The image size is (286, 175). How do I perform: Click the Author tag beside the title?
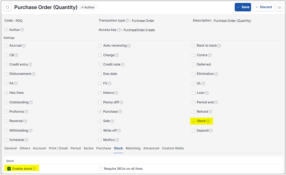point(88,7)
